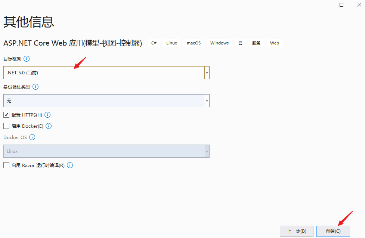Click info icon beside 启用 Docker
The width and height of the screenshot is (365, 238).
pyautogui.click(x=49, y=126)
